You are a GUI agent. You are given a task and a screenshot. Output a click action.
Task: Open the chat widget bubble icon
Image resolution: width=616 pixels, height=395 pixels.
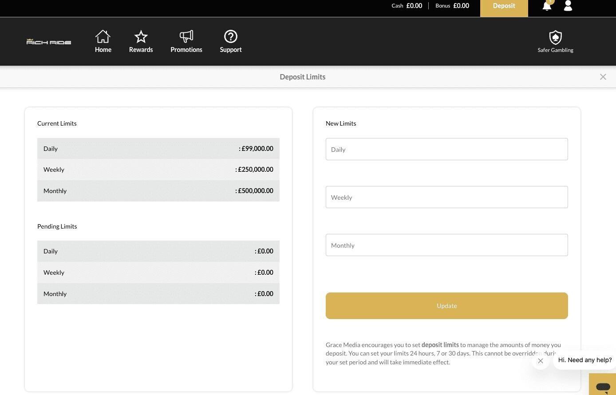603,386
